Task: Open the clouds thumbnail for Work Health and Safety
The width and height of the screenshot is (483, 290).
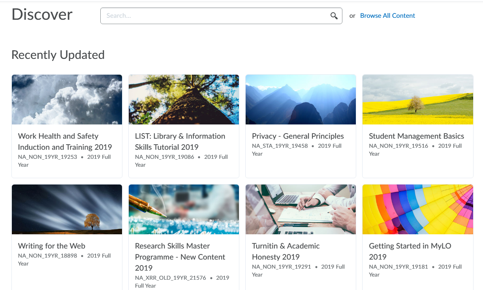Action: [x=67, y=100]
